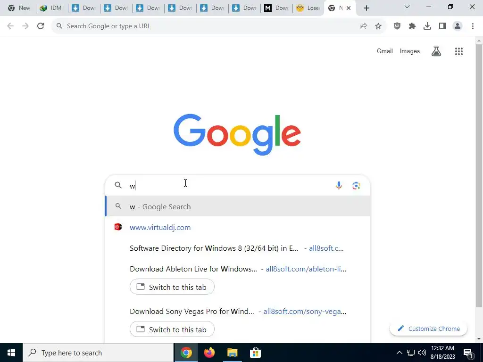Switch to the first New Tab
Image resolution: width=483 pixels, height=362 pixels.
(x=19, y=8)
